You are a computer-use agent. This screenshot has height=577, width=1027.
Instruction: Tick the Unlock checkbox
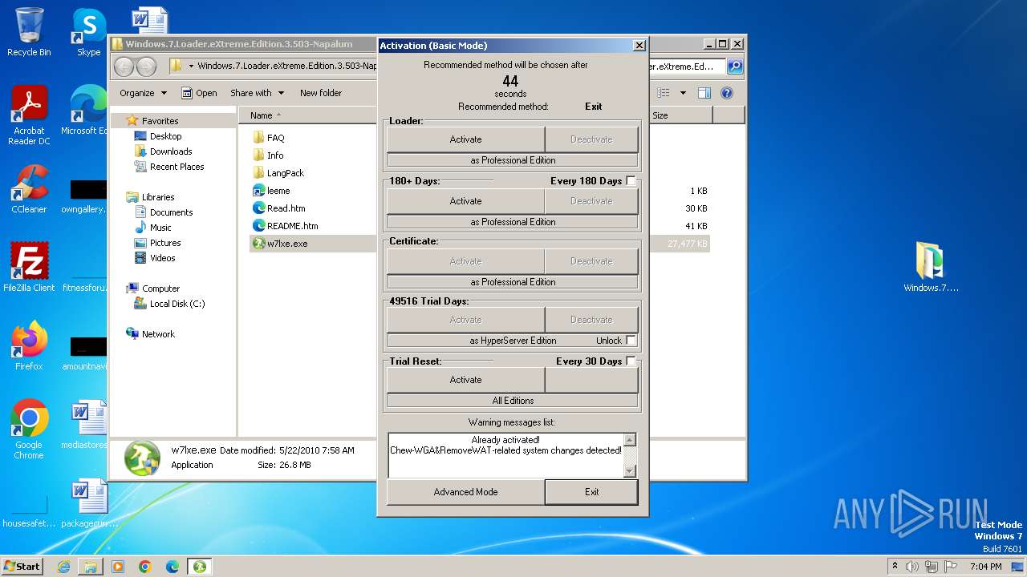[631, 341]
